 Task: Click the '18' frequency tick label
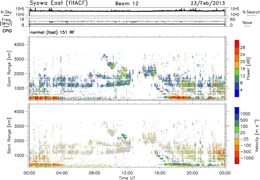tap(21, 19)
